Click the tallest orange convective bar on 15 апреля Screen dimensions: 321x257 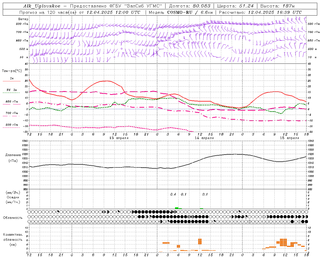click(283, 242)
